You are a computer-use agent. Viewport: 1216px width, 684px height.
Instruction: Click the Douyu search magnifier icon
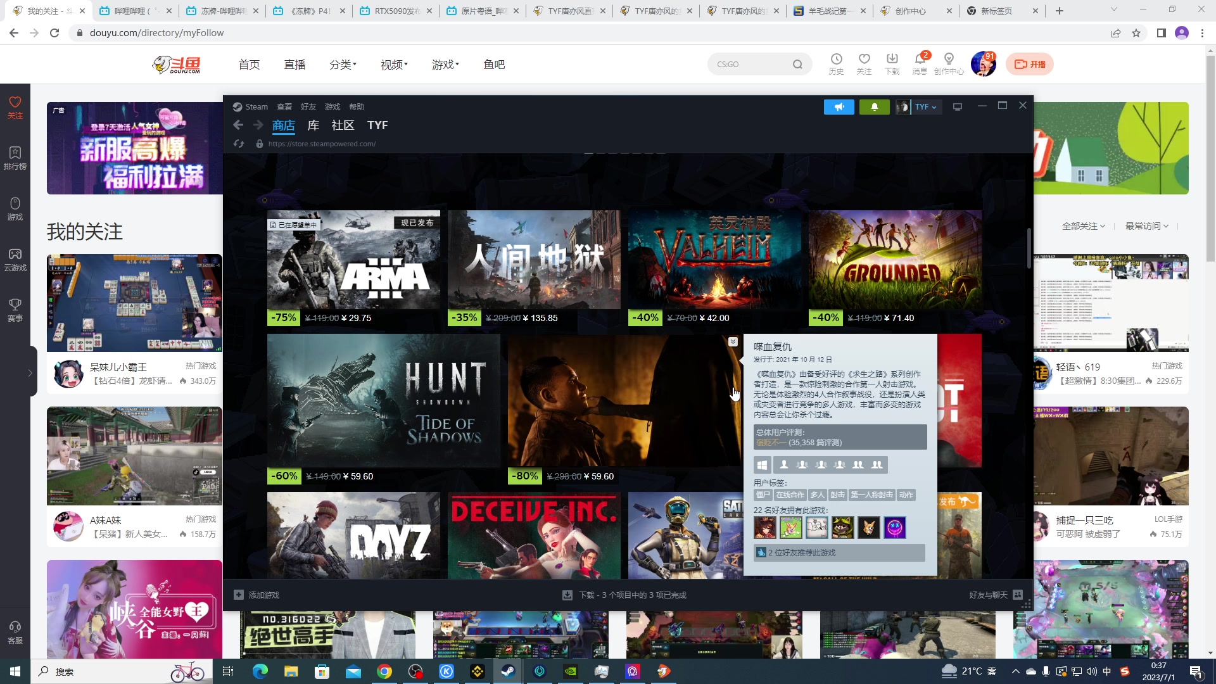797,64
